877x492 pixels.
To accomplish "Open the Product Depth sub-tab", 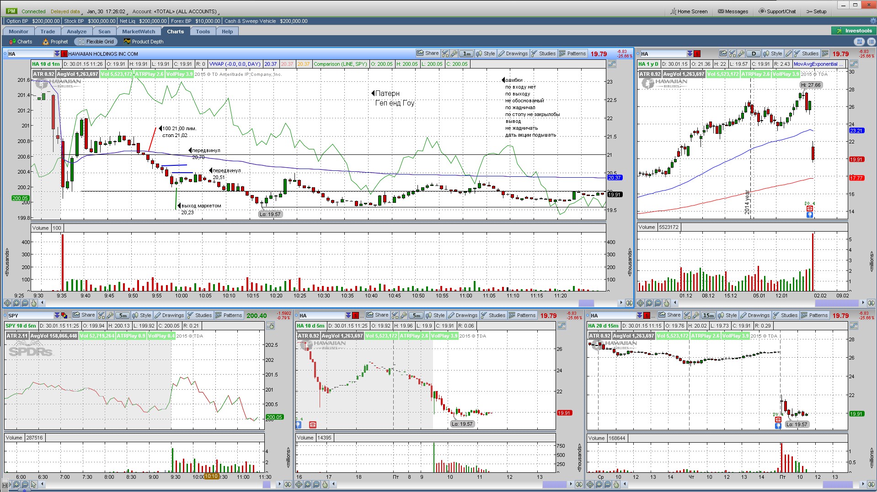I will [x=144, y=42].
